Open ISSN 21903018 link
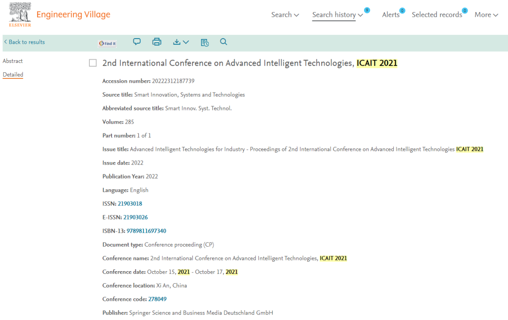Viewport: 508px width, 320px height. 130,204
